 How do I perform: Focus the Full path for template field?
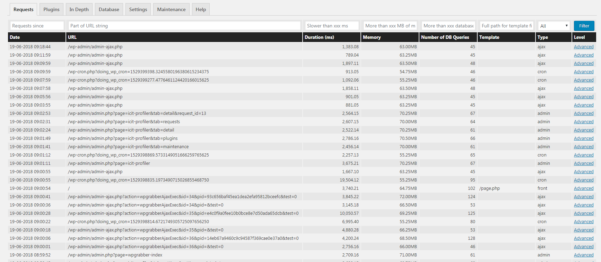pos(506,26)
